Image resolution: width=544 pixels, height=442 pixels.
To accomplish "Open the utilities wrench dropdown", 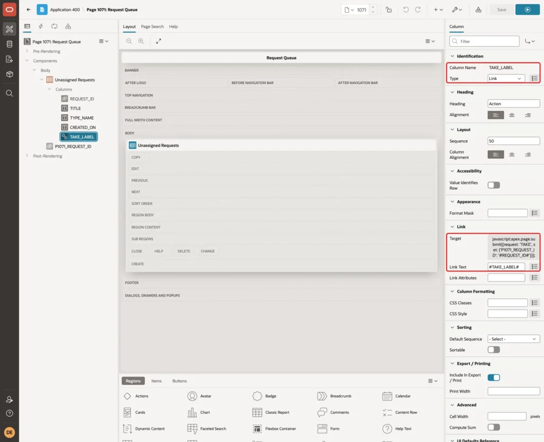I will coord(456,10).
